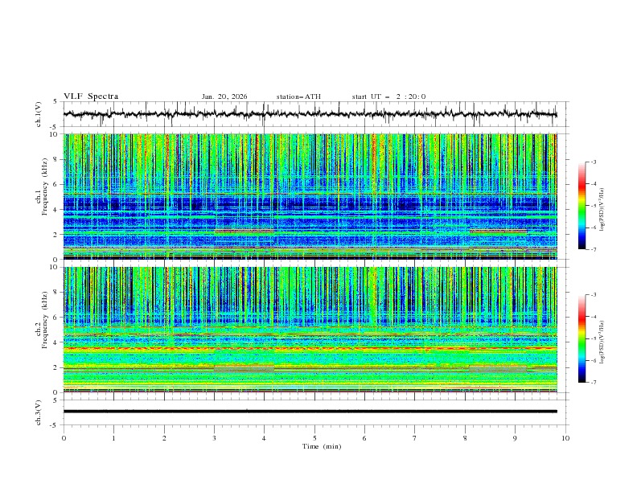This screenshot has height=492, width=637.
Task: Click the "-3" tick on lower color bar
Action: pos(594,295)
